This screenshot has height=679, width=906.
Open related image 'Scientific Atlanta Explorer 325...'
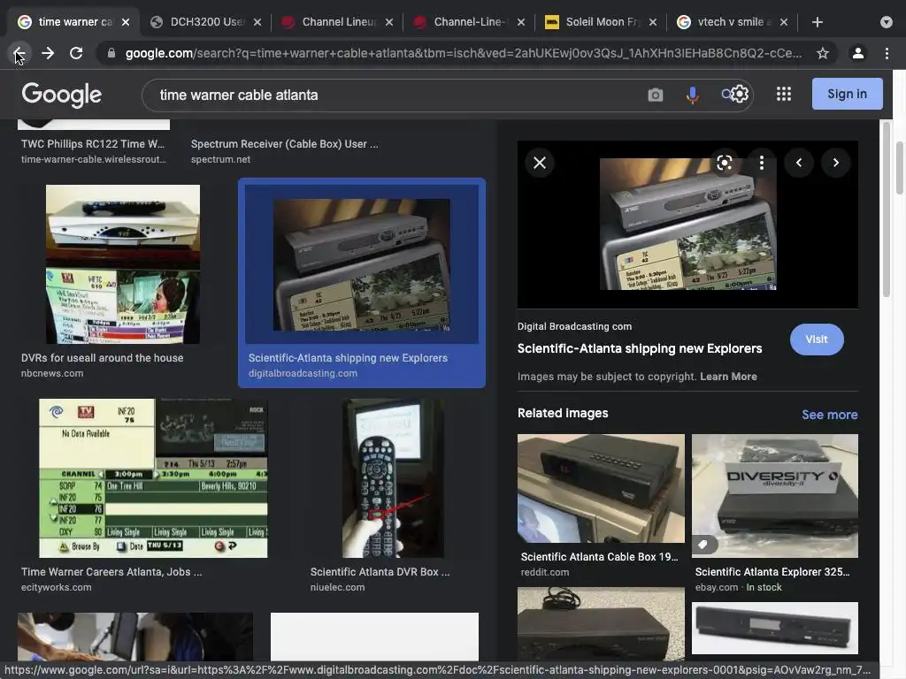point(775,495)
